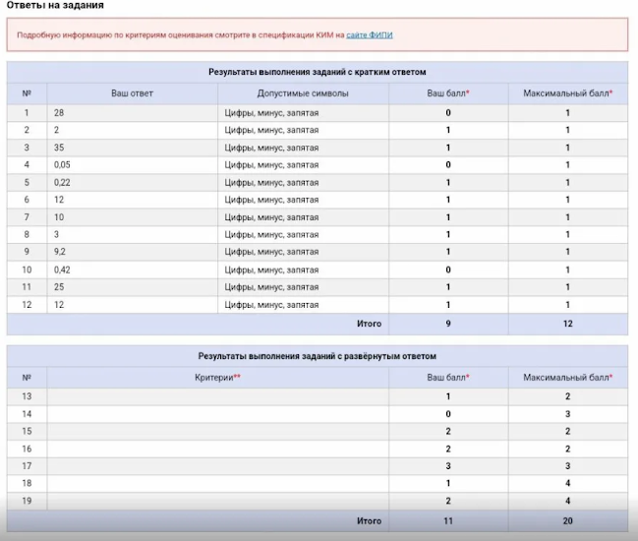Click score '2' in task 15 row
Screen dimensions: 638x541
[x=448, y=431]
